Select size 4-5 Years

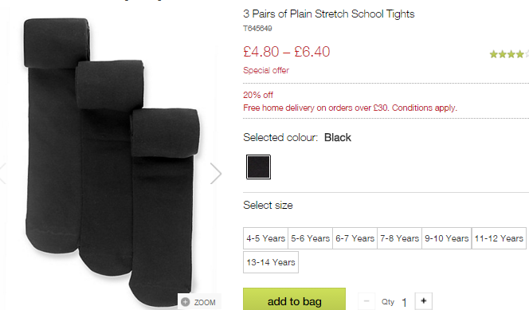tap(265, 238)
